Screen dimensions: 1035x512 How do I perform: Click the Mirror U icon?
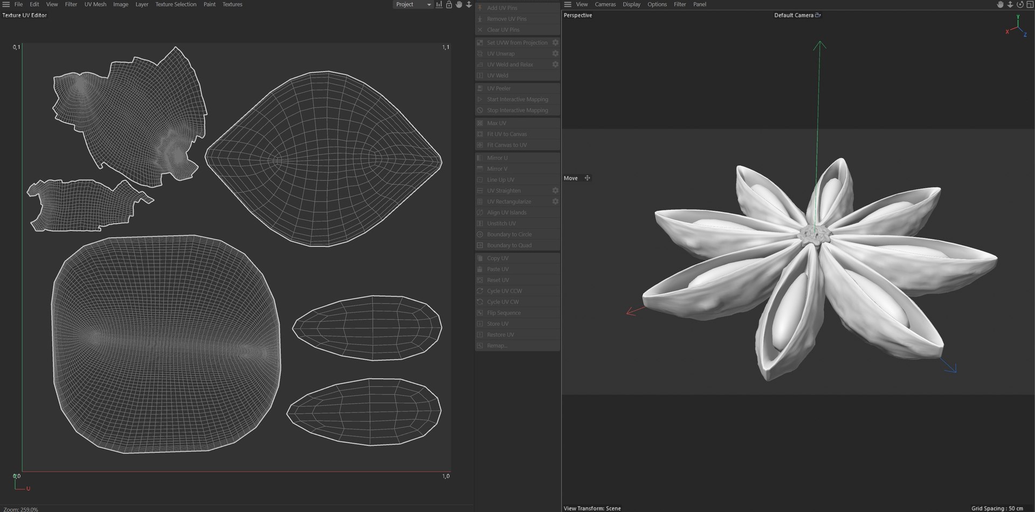coord(480,158)
